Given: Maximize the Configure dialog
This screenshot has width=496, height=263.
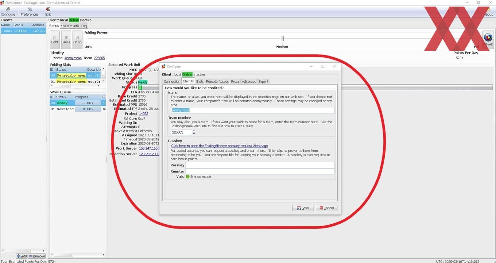Looking at the screenshot, I should [323, 66].
